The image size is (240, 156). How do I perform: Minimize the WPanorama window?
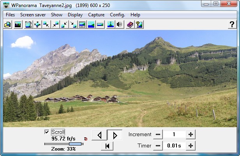(206, 4)
